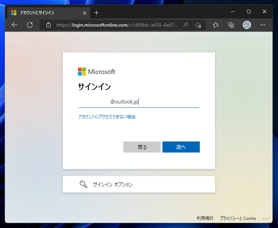278x228 pixels.
Task: Open プライバシーと Cookie link
Action: (x=238, y=218)
